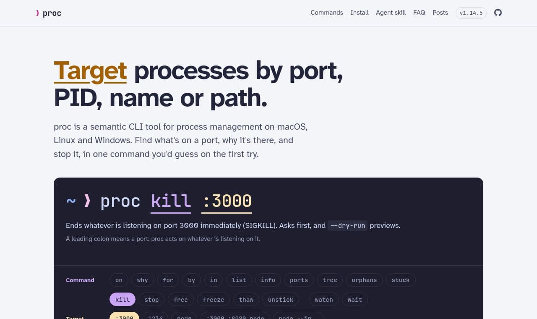Screen dimensions: 537x319
Task: Open the Install nav link
Action: 360,13
